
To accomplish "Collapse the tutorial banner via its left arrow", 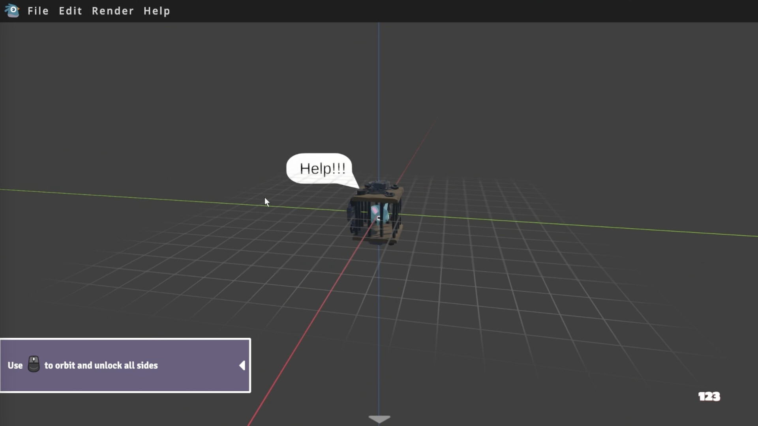I will (242, 365).
